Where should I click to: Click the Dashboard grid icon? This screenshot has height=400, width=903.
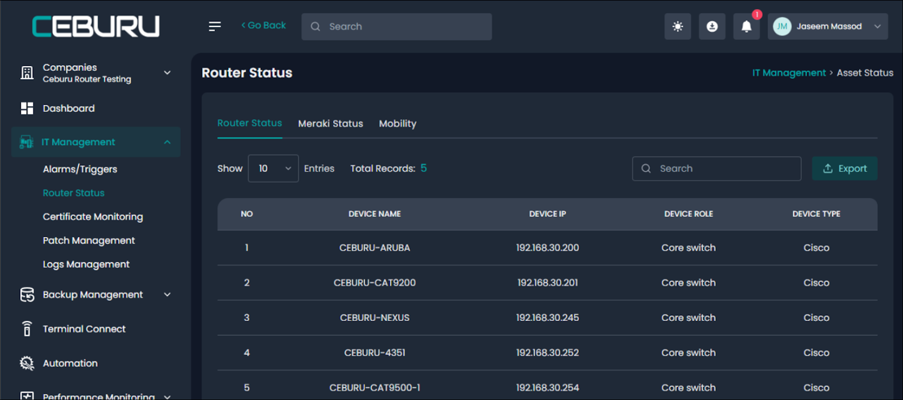point(27,108)
